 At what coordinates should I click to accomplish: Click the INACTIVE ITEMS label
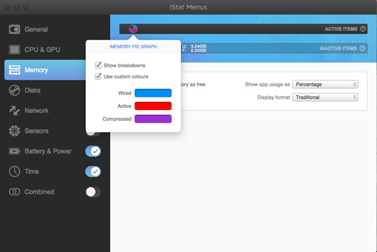pyautogui.click(x=338, y=48)
